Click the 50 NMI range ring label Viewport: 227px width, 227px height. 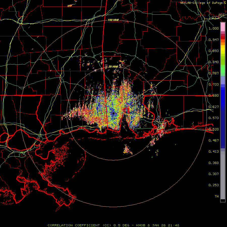point(113,67)
